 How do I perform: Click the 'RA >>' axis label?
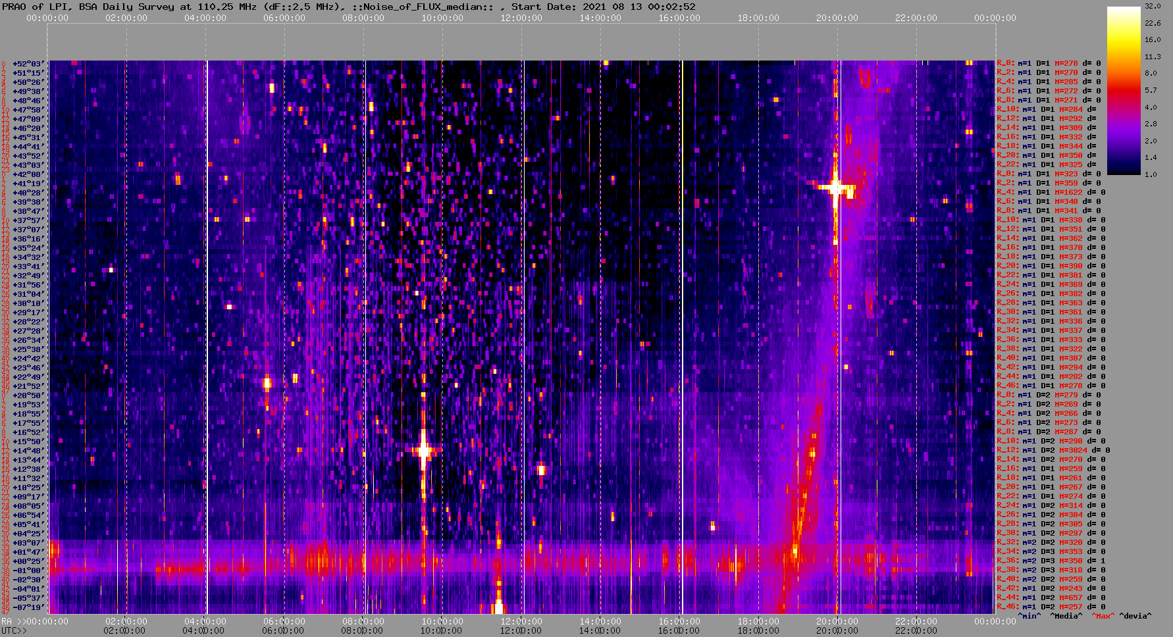tap(13, 621)
